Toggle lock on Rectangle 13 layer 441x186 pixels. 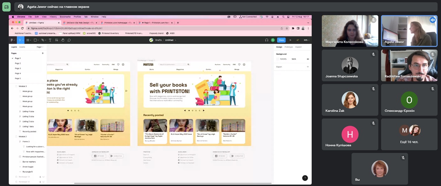click(40, 177)
